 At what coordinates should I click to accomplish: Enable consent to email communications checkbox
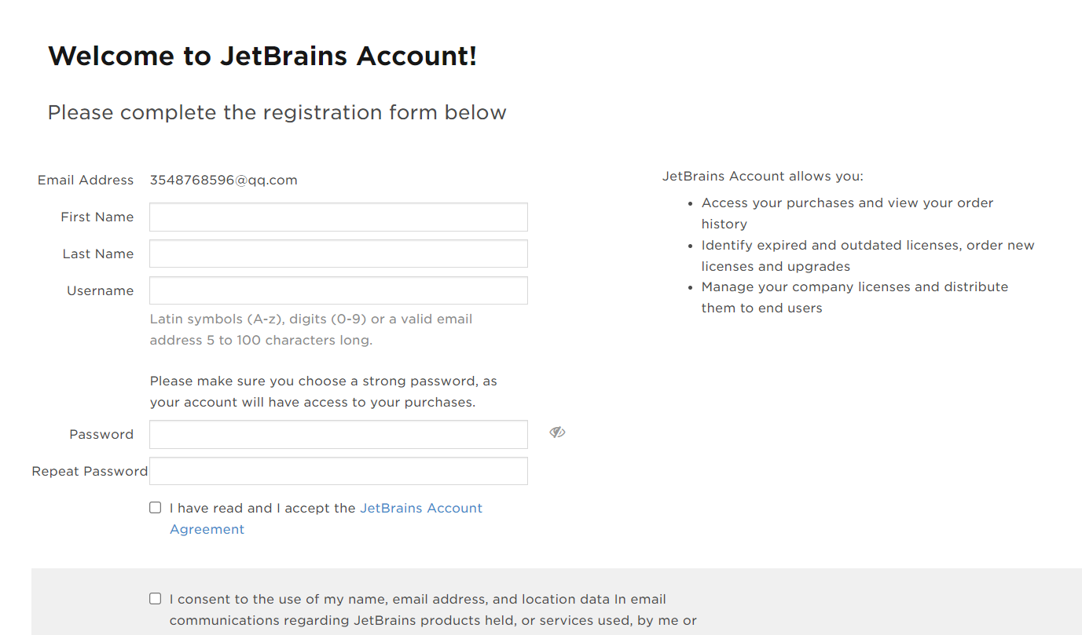[x=156, y=599]
